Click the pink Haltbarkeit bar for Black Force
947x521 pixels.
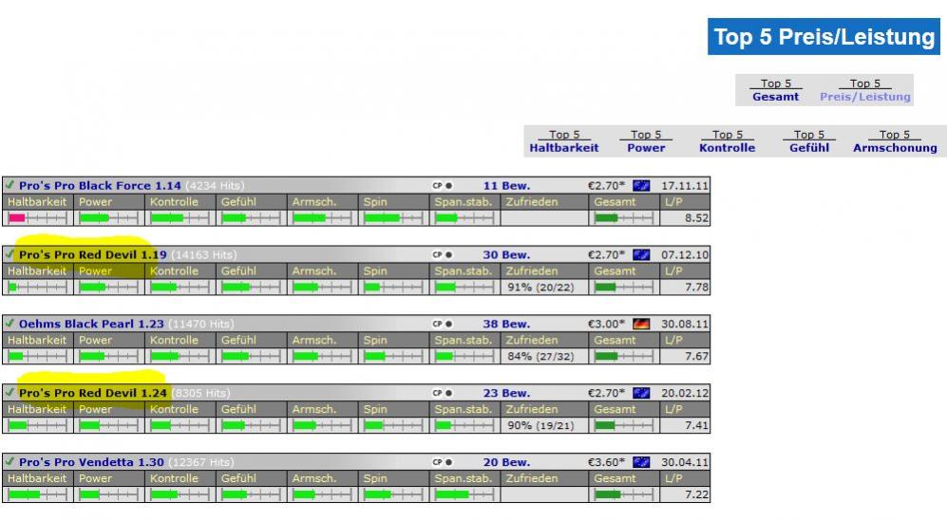(x=17, y=218)
